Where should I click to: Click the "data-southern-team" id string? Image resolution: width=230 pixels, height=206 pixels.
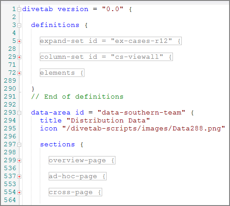[x=142, y=113]
